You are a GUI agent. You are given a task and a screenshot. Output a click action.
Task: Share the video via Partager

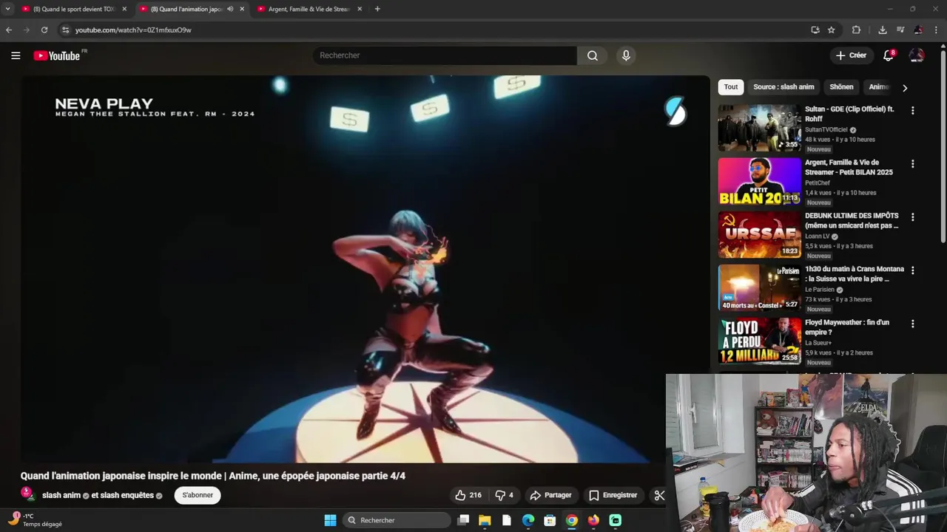click(551, 495)
